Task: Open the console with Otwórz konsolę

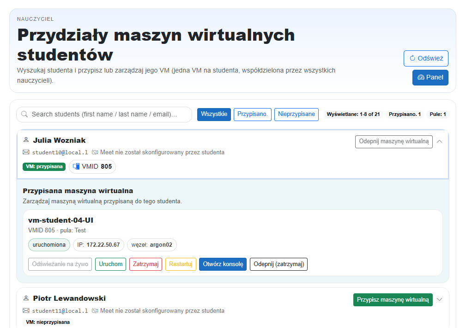Action: click(223, 264)
